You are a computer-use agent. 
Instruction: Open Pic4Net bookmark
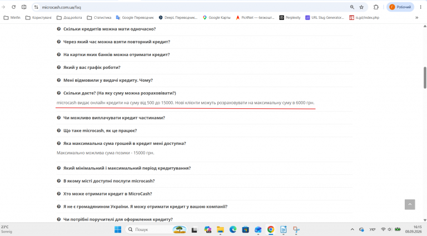click(255, 17)
